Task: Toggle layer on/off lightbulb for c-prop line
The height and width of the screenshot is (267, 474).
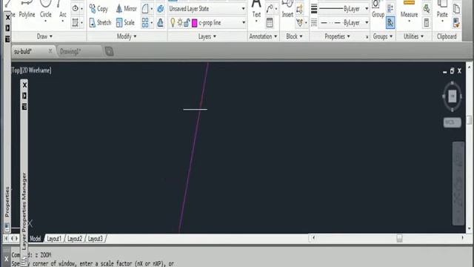Action: [173, 23]
